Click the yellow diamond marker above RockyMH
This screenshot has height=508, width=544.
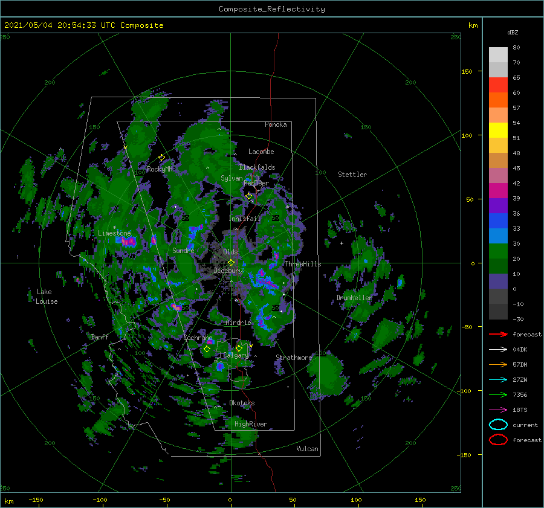161,158
